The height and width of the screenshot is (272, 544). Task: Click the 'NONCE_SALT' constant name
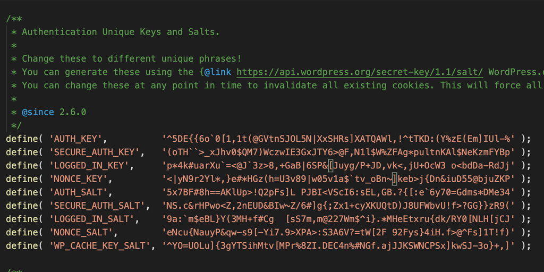81,233
